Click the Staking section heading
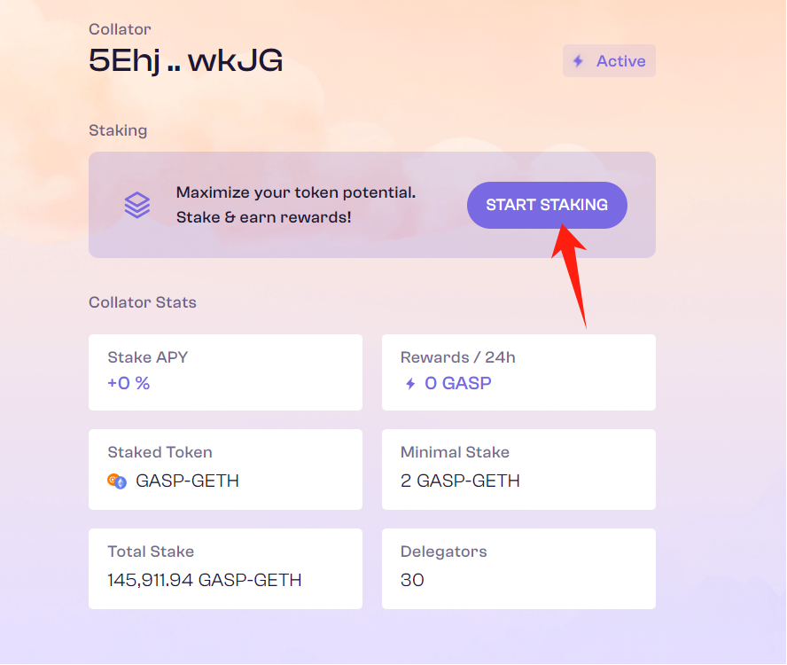Image resolution: width=787 pixels, height=665 pixels. pyautogui.click(x=118, y=130)
